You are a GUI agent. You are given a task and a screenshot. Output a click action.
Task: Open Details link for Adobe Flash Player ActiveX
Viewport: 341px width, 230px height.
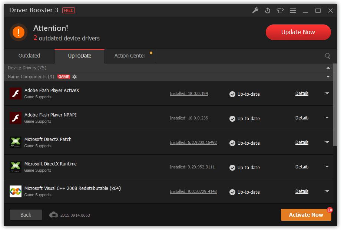[302, 93]
